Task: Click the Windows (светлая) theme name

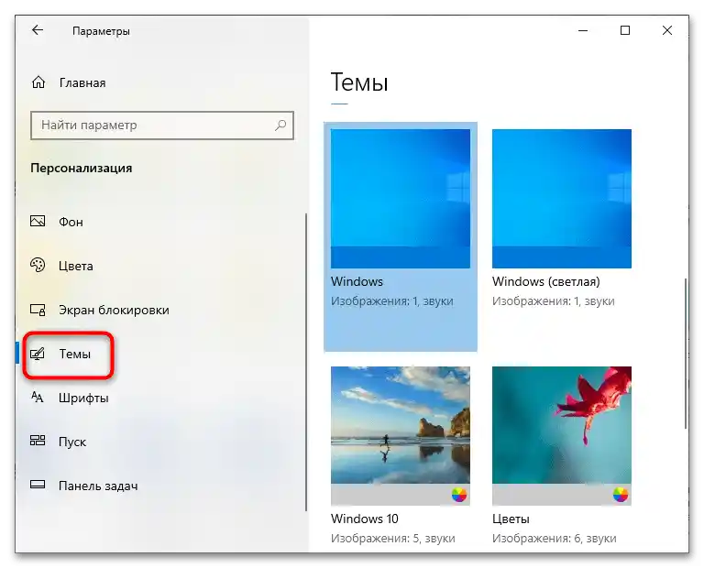Action: tap(546, 282)
